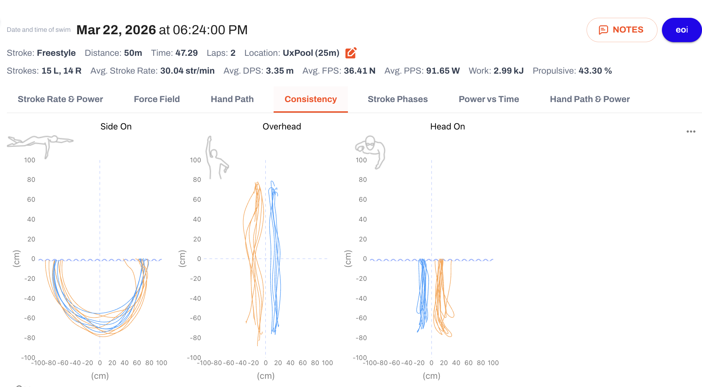Screen dimensions: 702x387
Task: Open the three-dot chart options menu
Action: tap(691, 132)
